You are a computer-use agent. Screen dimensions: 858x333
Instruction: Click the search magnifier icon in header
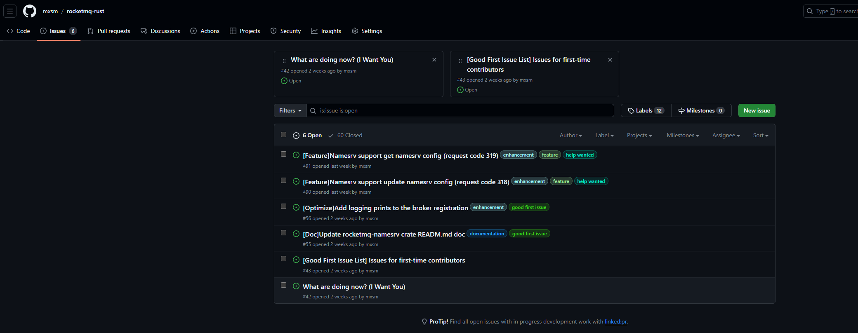tap(810, 11)
